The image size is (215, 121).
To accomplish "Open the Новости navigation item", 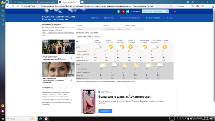I will coord(95,18).
